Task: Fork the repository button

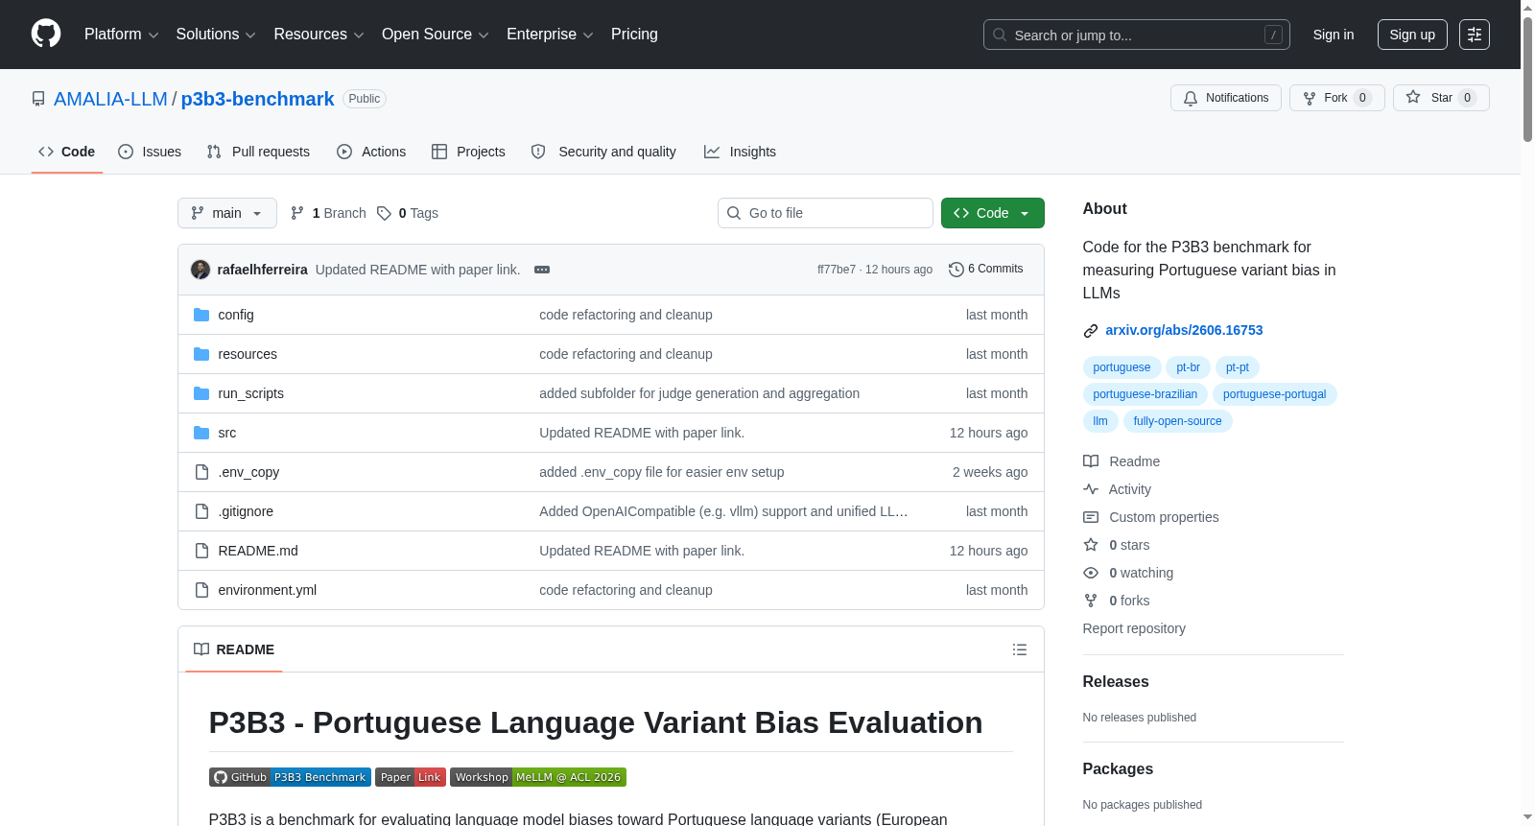Action: (x=1337, y=98)
